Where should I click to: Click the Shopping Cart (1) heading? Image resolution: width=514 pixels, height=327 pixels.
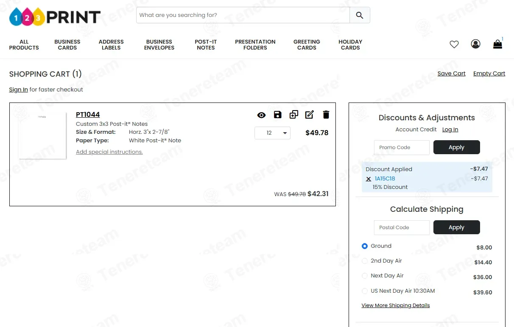tap(45, 74)
